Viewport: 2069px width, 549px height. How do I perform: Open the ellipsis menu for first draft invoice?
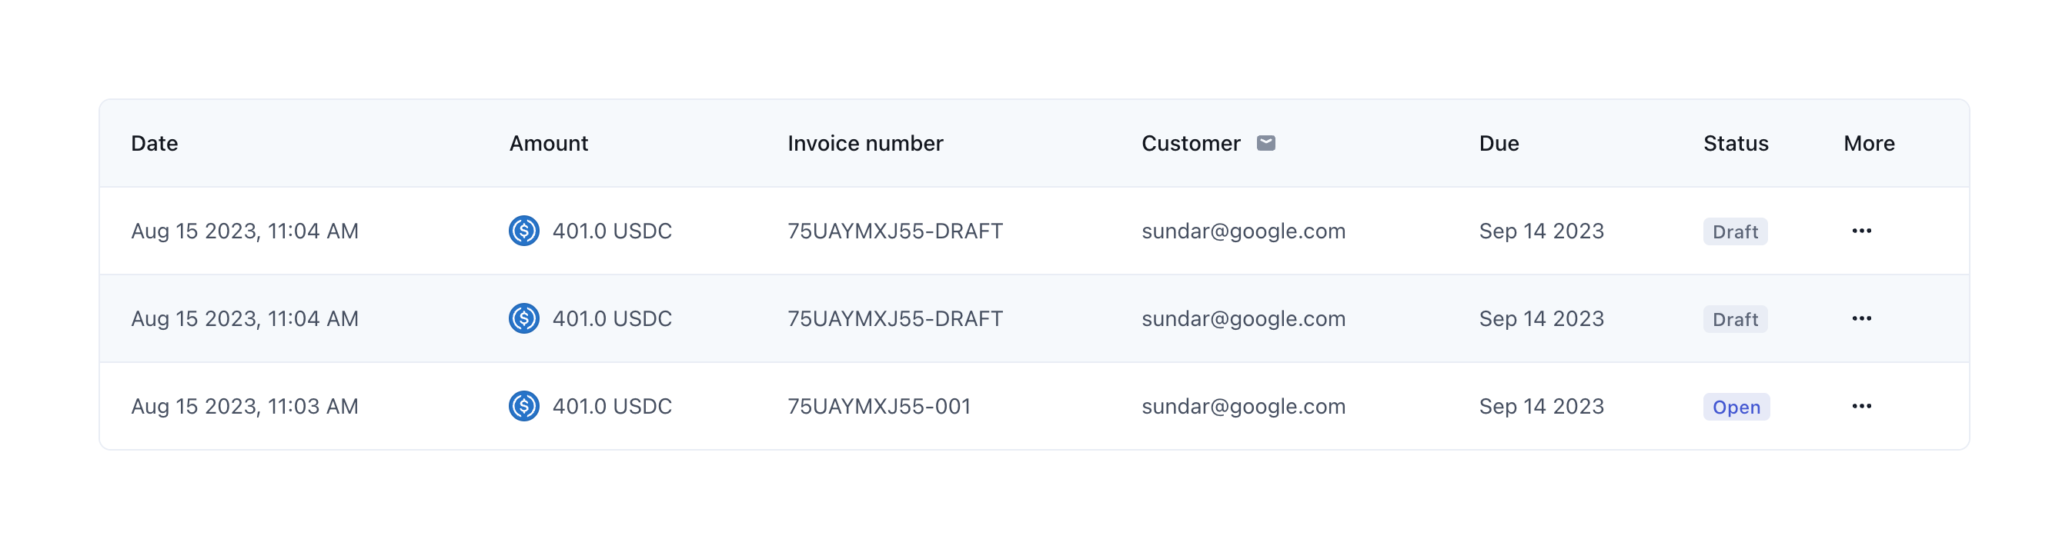coord(1861,231)
